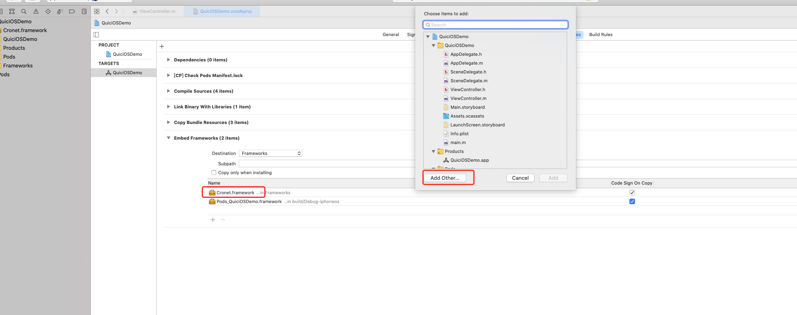The width and height of the screenshot is (797, 315).
Task: Click the Name column header
Action: tap(214, 183)
